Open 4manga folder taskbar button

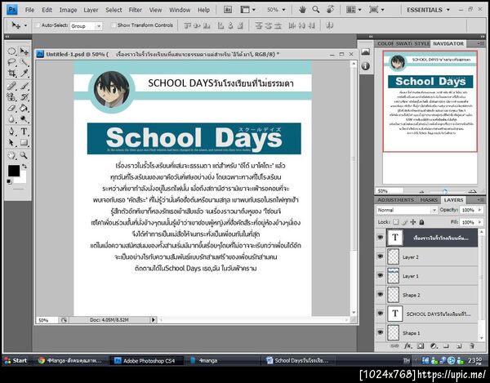pos(224,361)
